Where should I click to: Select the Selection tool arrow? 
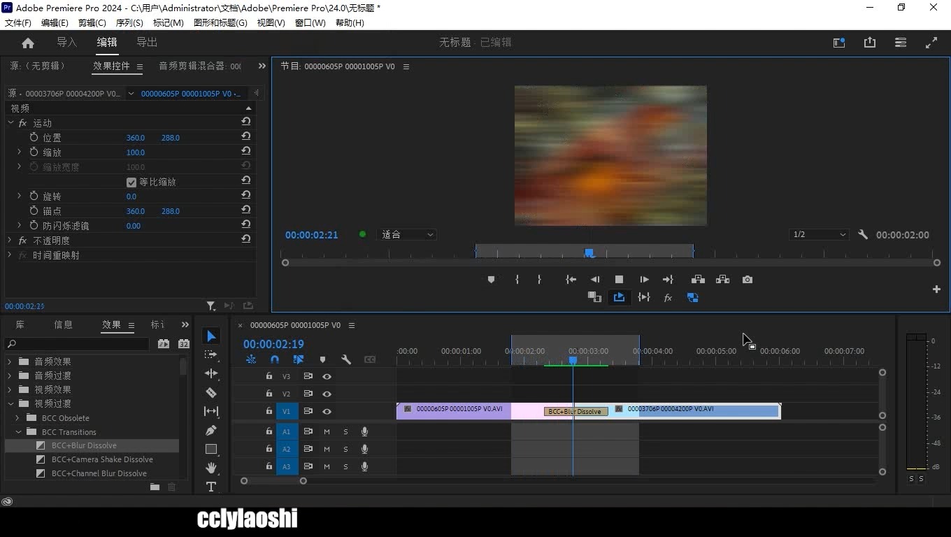tap(211, 336)
